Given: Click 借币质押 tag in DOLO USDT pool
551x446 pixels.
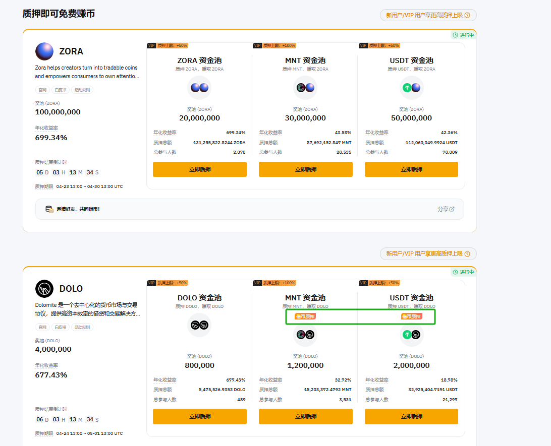Looking at the screenshot, I should pos(412,316).
